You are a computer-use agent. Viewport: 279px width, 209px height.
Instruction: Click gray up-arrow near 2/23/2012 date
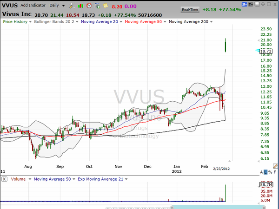(230, 161)
